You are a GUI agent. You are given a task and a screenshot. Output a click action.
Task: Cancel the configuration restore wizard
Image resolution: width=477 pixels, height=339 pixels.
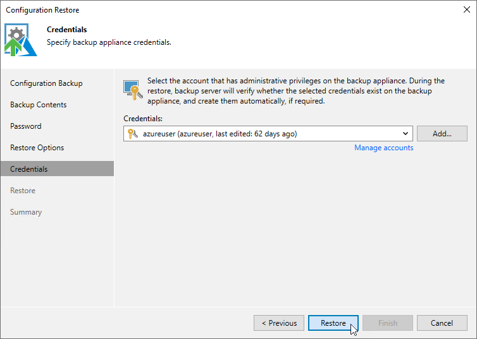[442, 323]
